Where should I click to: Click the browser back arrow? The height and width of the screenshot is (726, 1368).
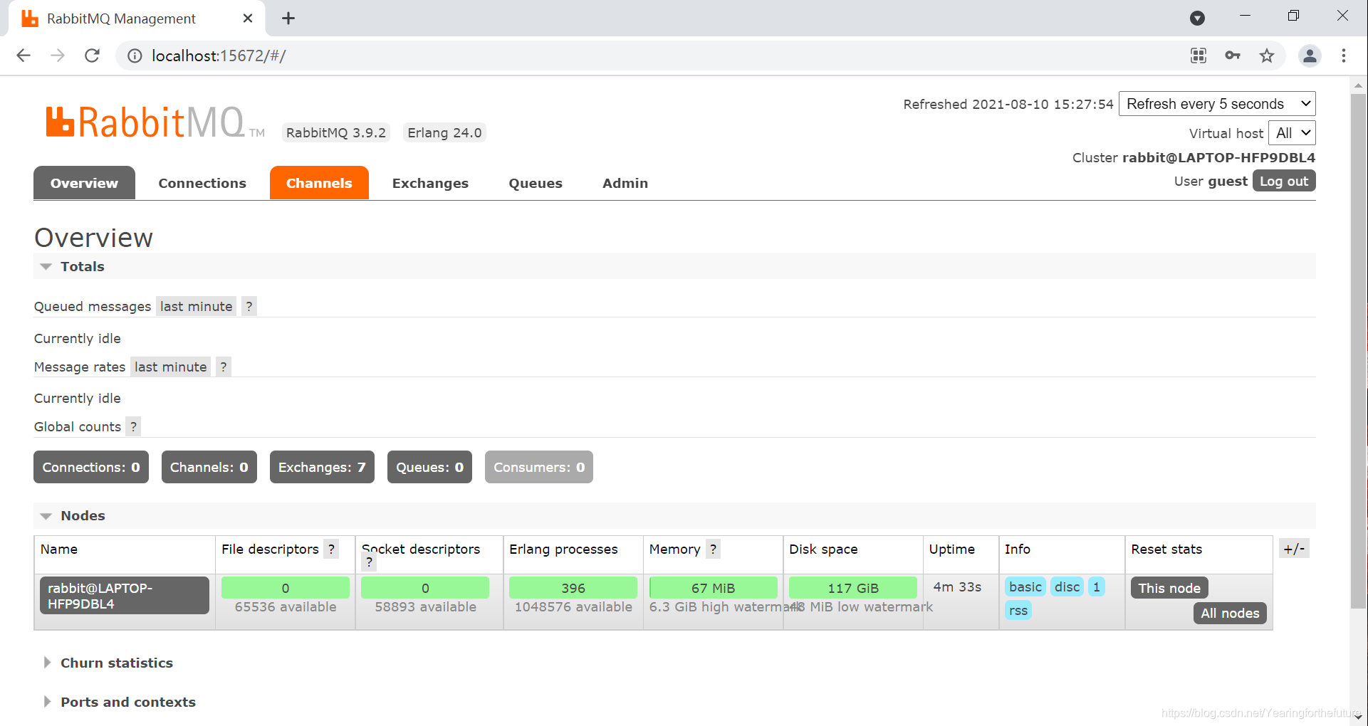tap(24, 56)
